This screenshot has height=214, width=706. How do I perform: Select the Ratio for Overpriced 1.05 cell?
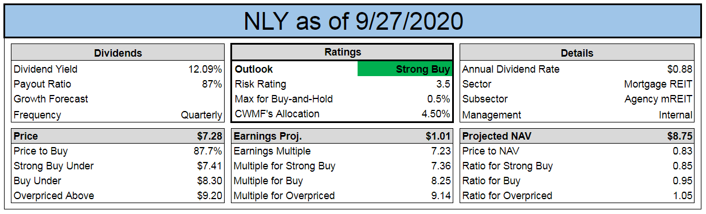pos(577,196)
